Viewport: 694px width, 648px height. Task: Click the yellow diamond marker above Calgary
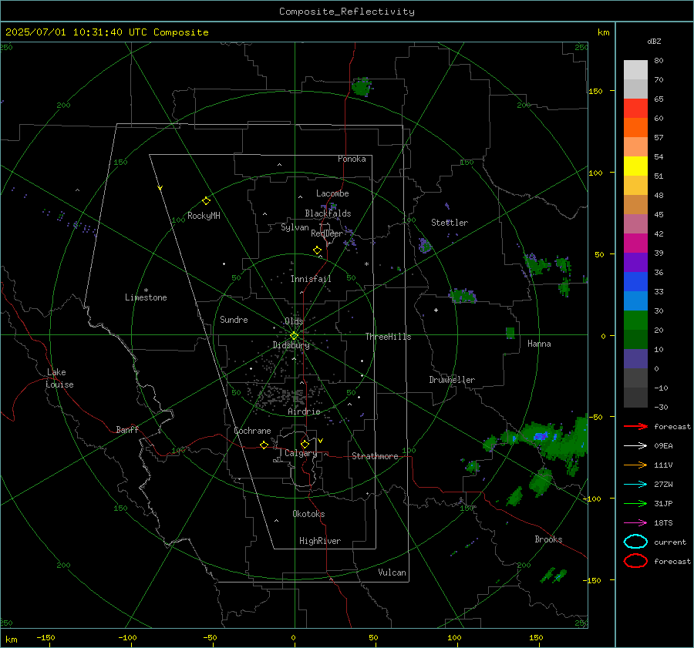tap(305, 444)
